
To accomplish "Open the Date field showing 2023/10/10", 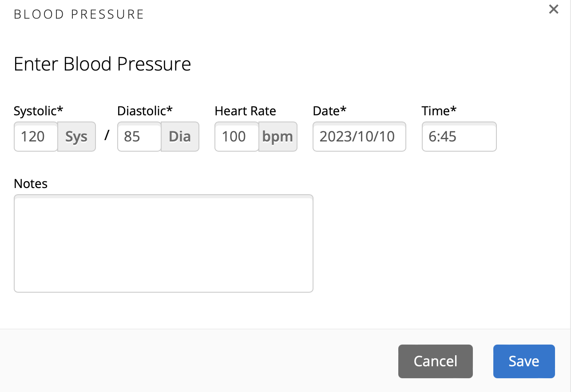I will click(359, 137).
